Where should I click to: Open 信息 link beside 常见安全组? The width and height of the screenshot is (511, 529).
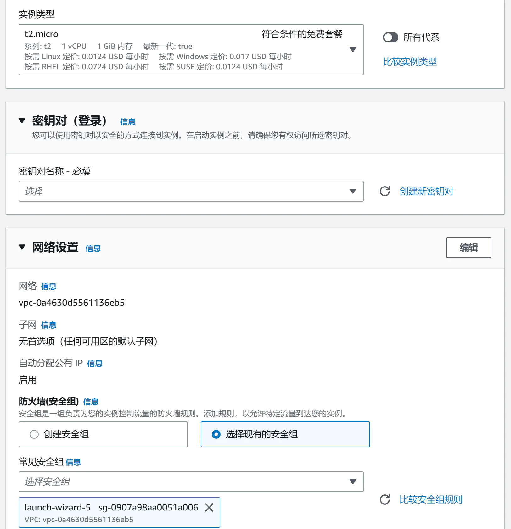(x=73, y=462)
